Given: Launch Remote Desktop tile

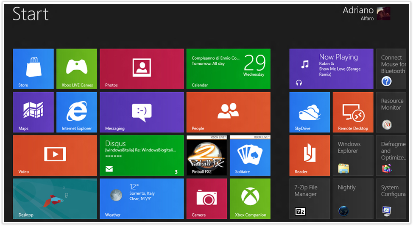Looking at the screenshot, I should coord(353,112).
